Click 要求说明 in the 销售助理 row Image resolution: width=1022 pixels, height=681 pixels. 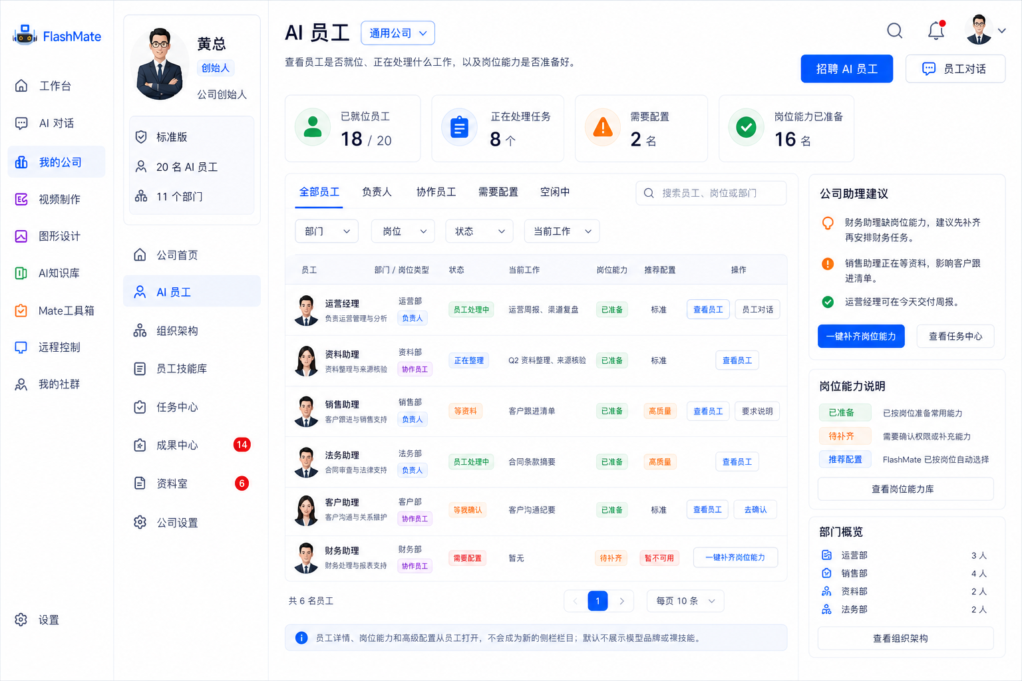coord(757,412)
